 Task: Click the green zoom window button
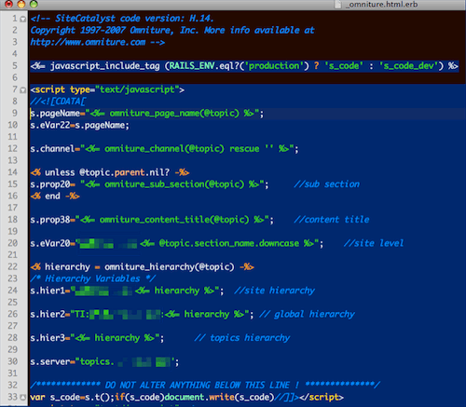[x=34, y=4]
